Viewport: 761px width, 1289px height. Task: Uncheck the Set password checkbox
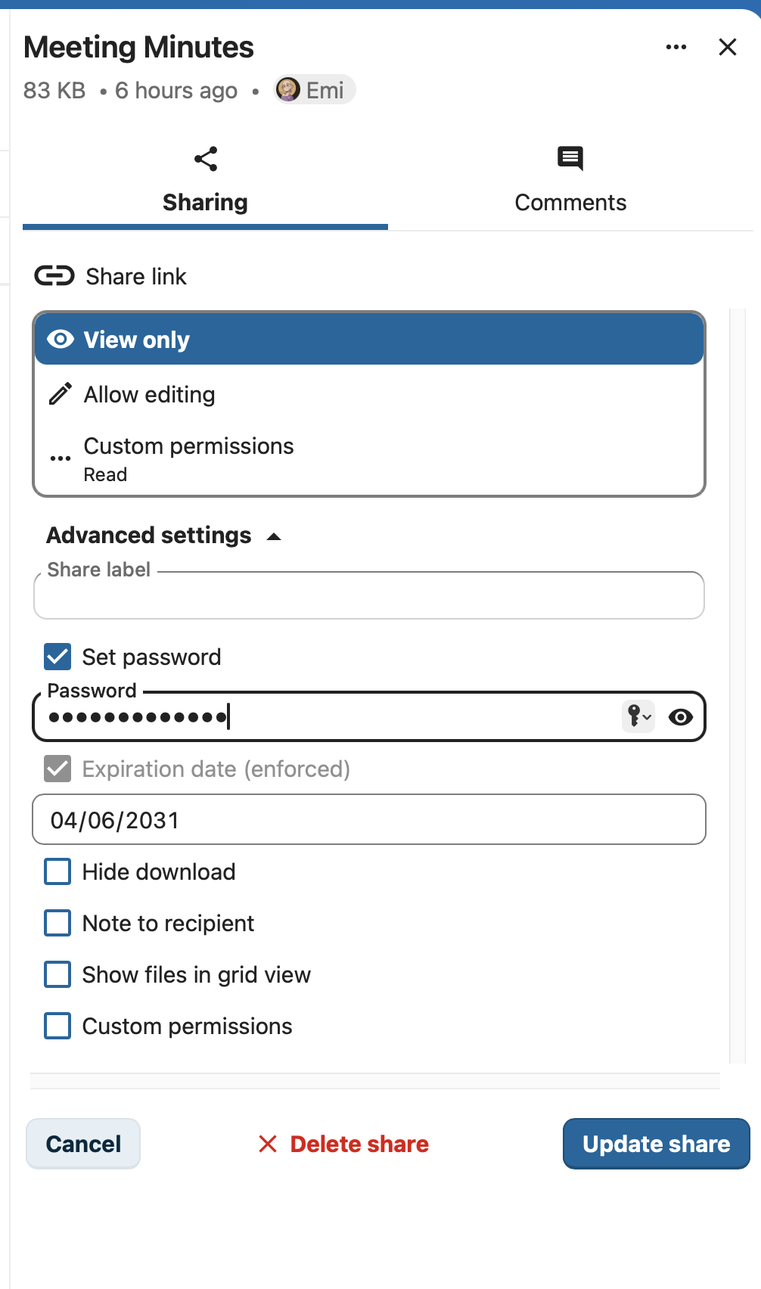(57, 657)
